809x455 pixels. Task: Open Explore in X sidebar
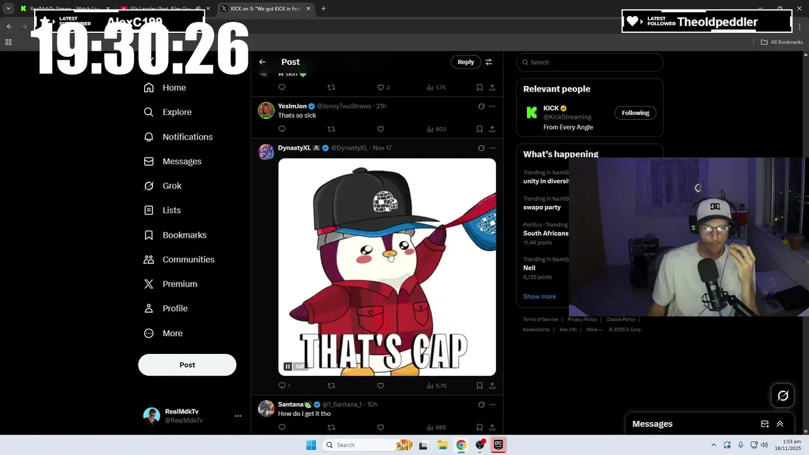tap(167, 112)
